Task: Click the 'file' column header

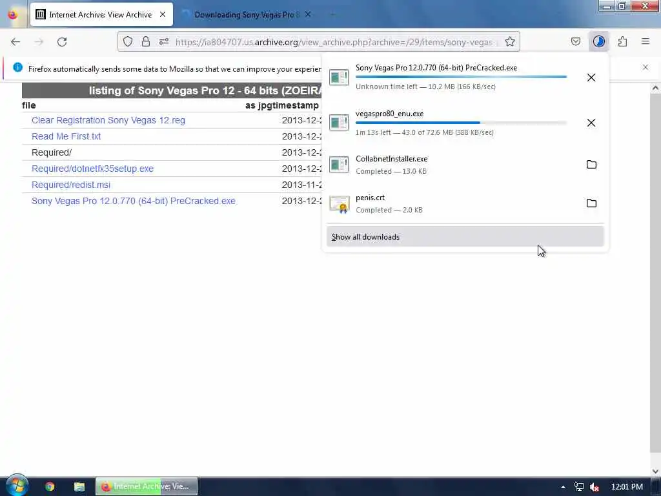Action: click(28, 105)
